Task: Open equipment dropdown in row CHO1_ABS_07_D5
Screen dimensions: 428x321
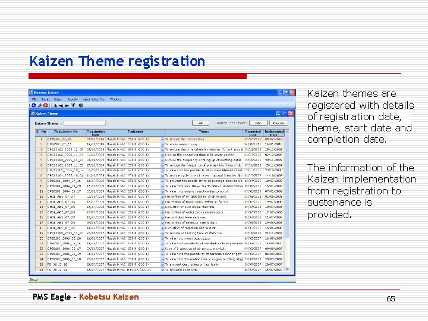Action: 162,207
